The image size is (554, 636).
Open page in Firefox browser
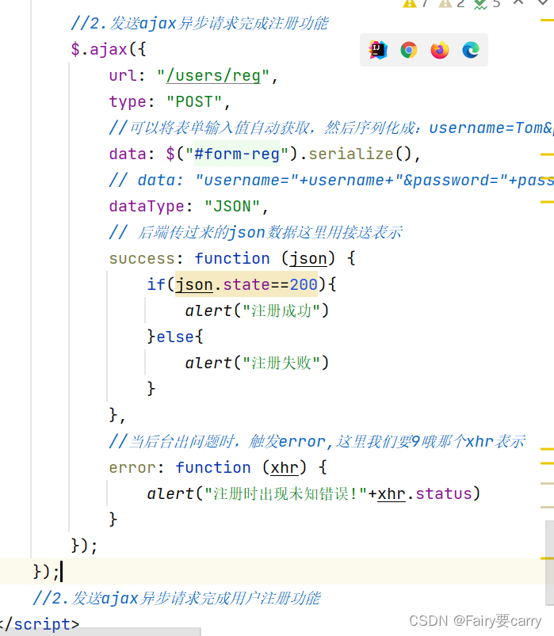pyautogui.click(x=440, y=51)
